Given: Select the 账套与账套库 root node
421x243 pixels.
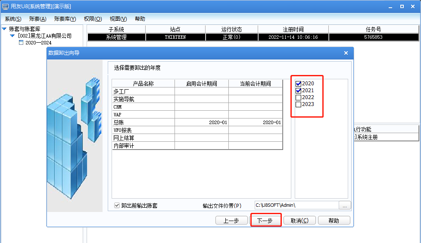Looking at the screenshot, I should click(25, 29).
